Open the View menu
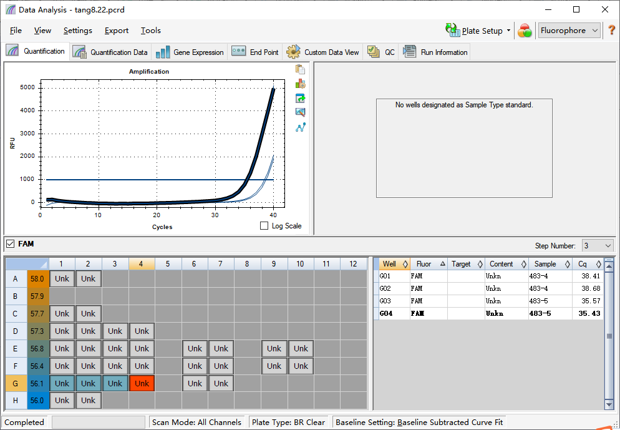The width and height of the screenshot is (620, 430). [42, 31]
